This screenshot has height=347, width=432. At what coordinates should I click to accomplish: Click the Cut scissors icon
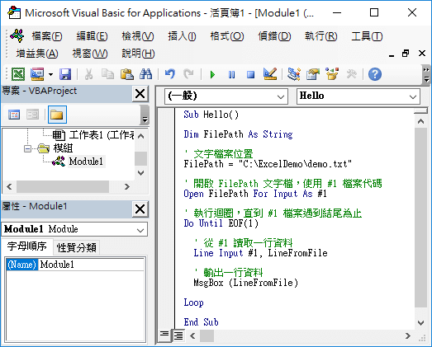88,74
